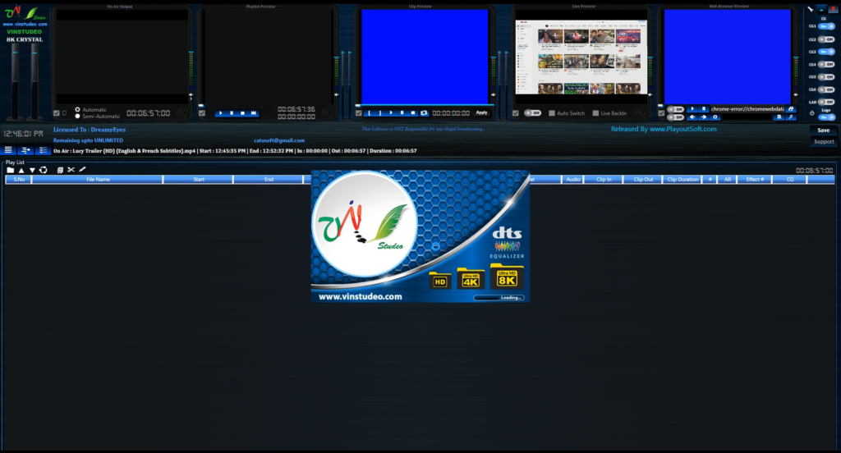841x453 pixels.
Task: Click the playlist copy pages icon
Action: pos(60,170)
